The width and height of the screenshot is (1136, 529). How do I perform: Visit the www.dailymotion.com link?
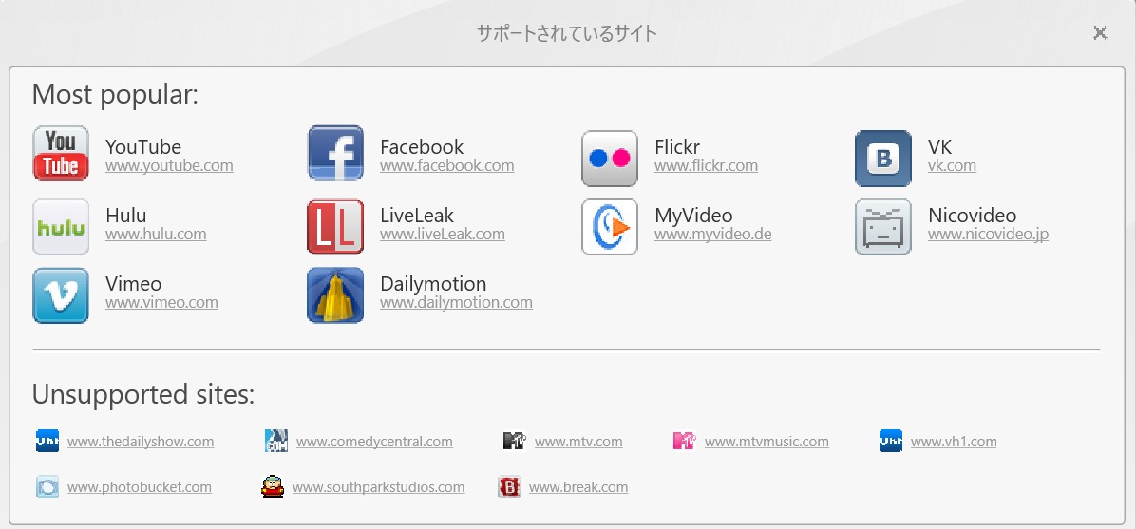[x=457, y=302]
